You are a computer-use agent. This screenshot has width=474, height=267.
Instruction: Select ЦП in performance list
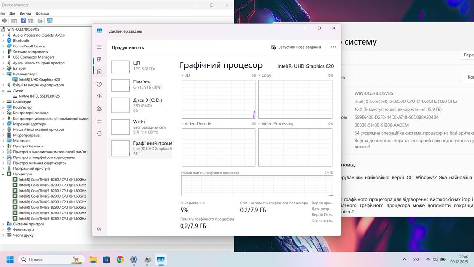tap(140, 66)
